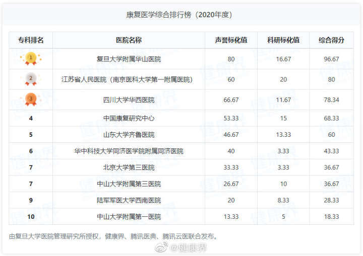Screen dimensions: 363x256
Task: Click composite 36.67 for 中山大学附属第三医院
Action: (331, 184)
